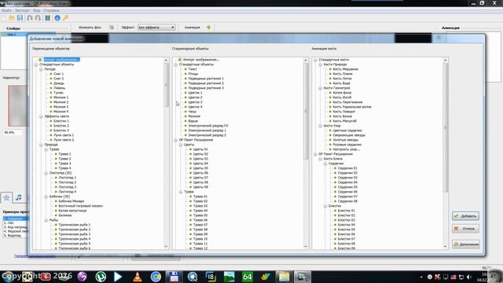The width and height of the screenshot is (503, 283).
Task: Click the Отмена button
Action: 465,229
